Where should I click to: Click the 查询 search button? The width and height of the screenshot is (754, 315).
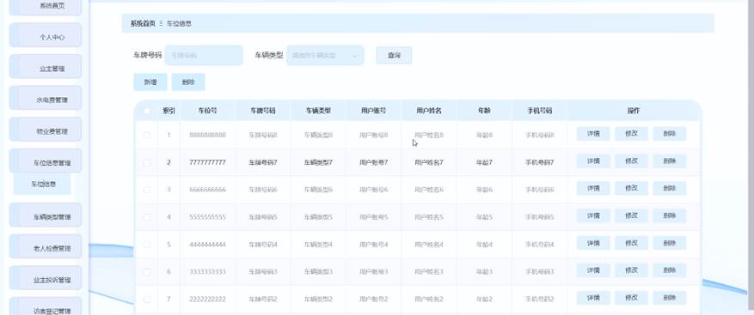[394, 55]
